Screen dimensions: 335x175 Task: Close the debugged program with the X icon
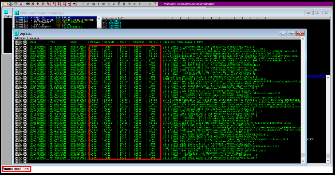point(33,4)
